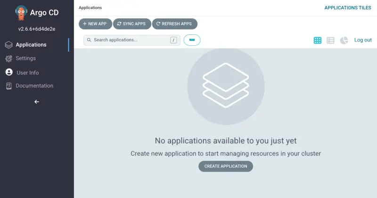Switch to the summary pie chart view
Image resolution: width=377 pixels, height=198 pixels.
coord(344,40)
